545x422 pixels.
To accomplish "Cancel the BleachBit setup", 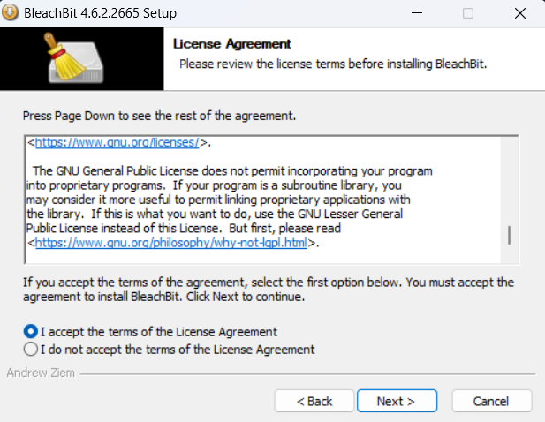I will click(x=492, y=401).
